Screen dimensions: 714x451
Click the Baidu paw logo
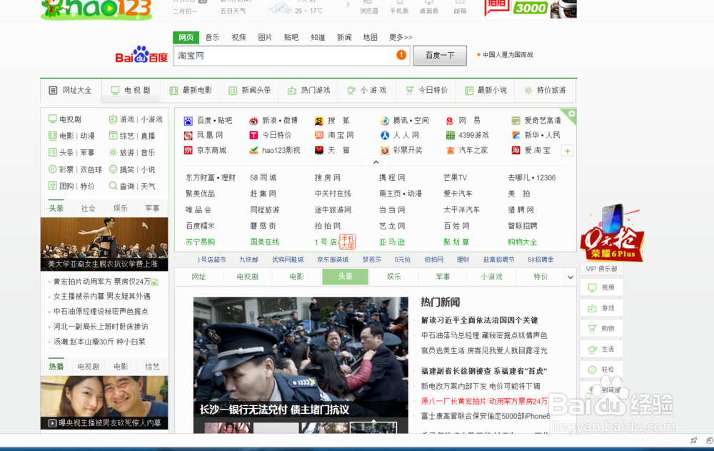click(x=141, y=54)
